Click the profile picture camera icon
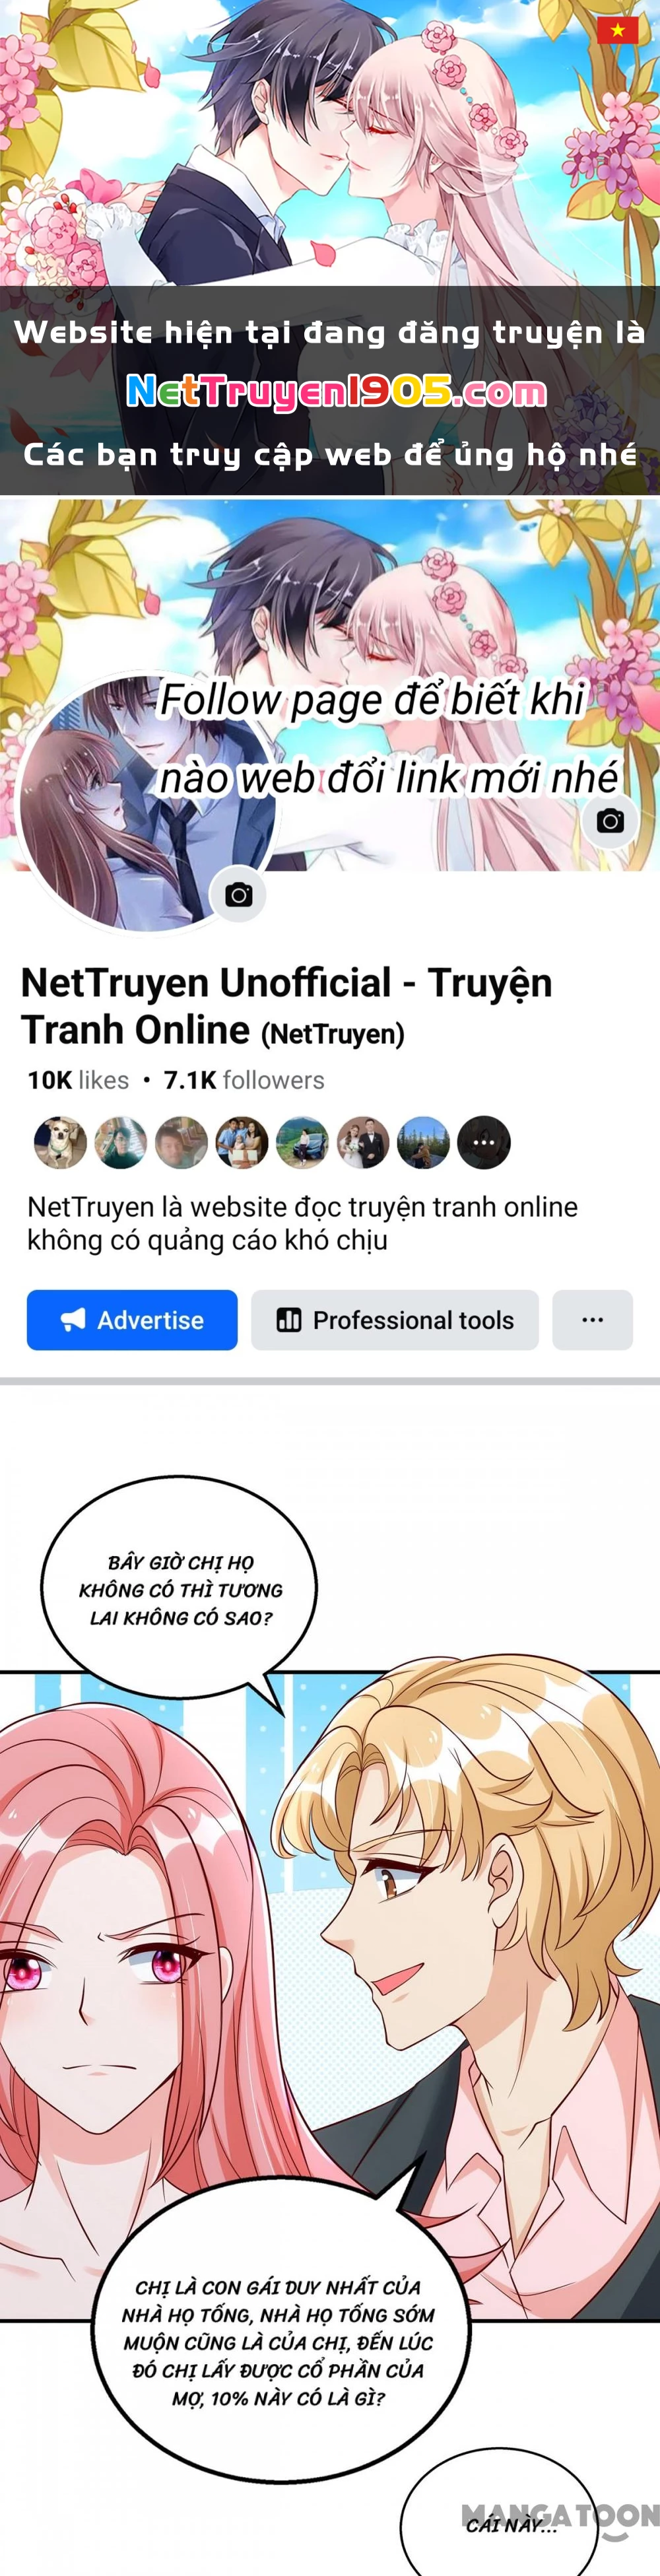 (x=238, y=894)
